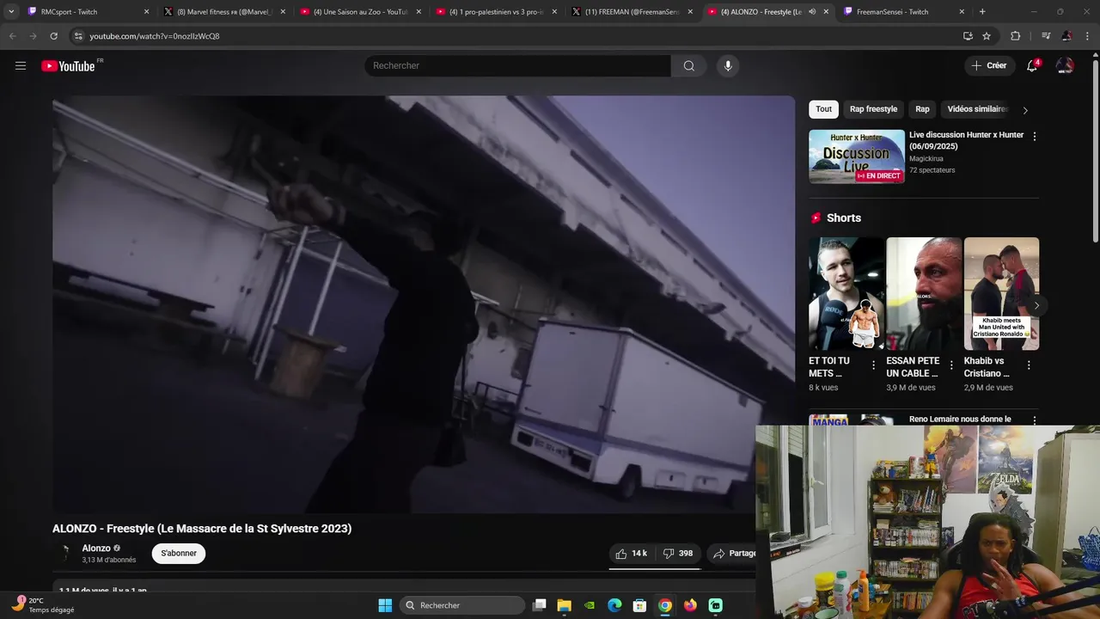The width and height of the screenshot is (1100, 619).
Task: Open Firefox from taskbar
Action: coord(690,605)
